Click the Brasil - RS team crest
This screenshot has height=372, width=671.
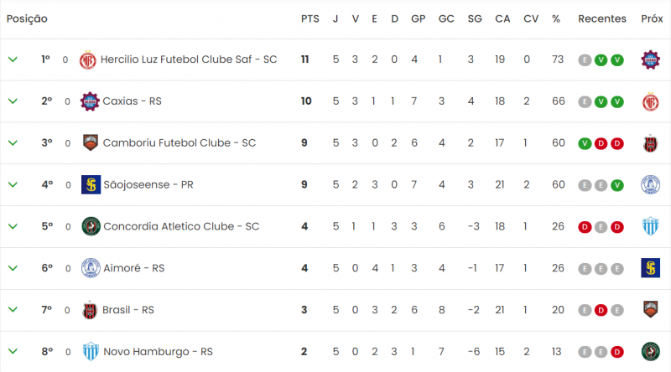click(x=91, y=310)
